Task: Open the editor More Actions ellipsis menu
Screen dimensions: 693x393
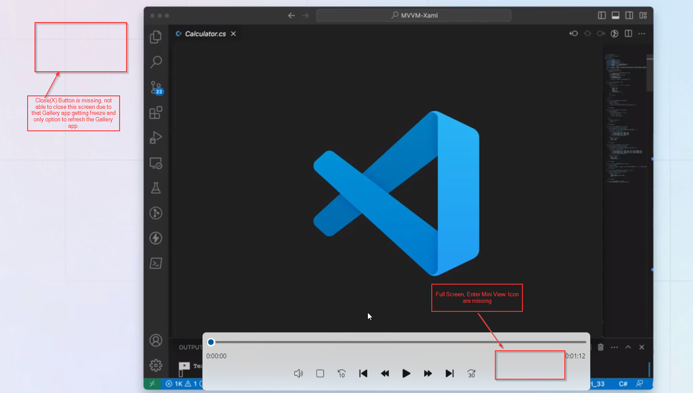Action: coord(642,33)
